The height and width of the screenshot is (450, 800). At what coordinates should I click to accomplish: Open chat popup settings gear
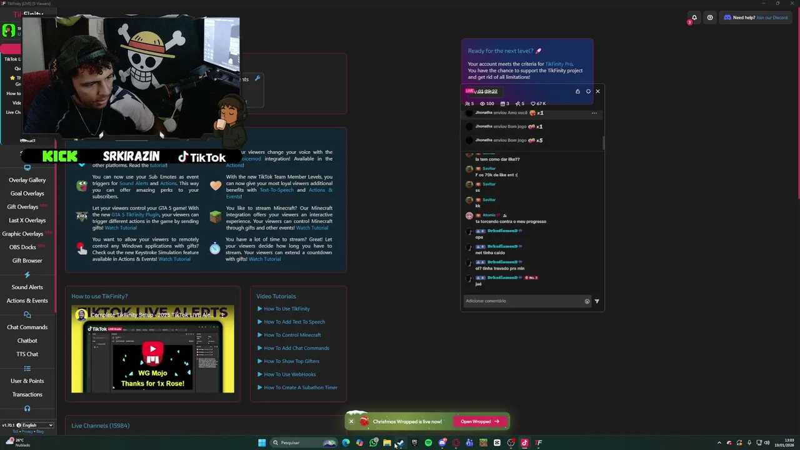point(588,91)
